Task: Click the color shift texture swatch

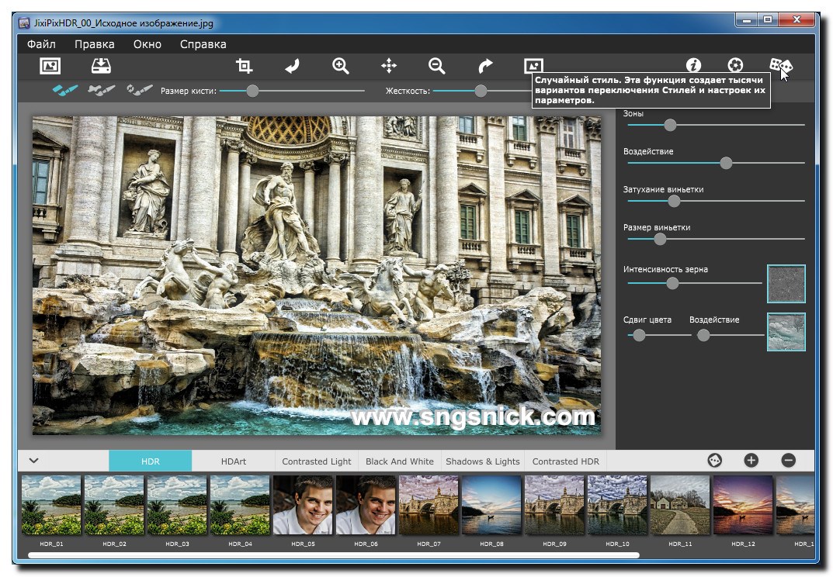Action: tap(786, 332)
